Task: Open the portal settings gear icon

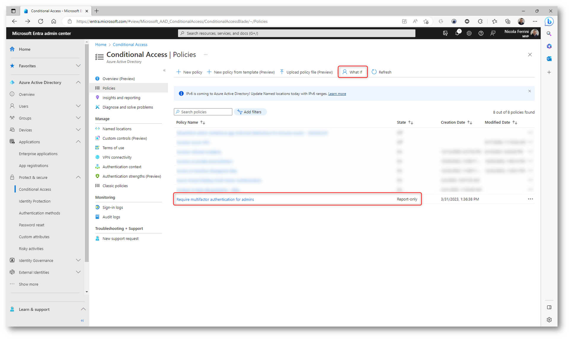Action: point(469,33)
